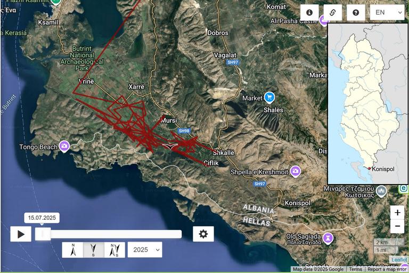
Task: Click the timeline slider track
Action: (109, 234)
